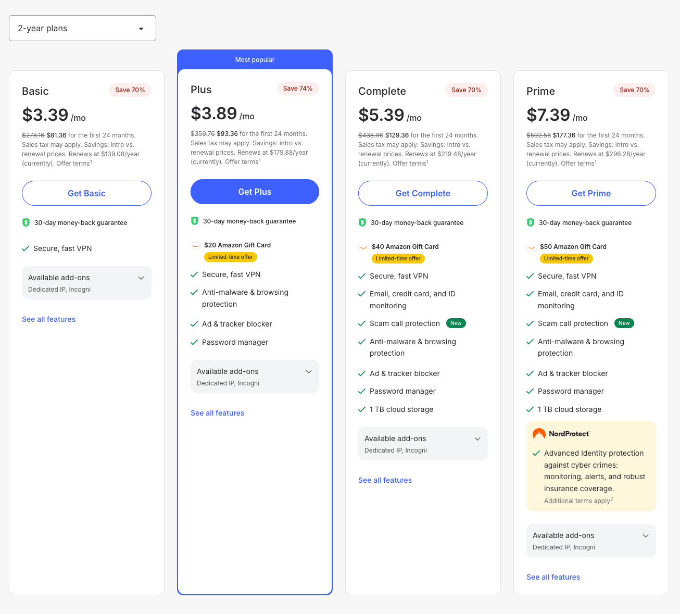
Task: Click the Amazon gift card icon in Prime plan
Action: [x=531, y=247]
